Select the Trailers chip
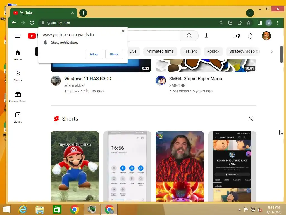286x215 pixels. tap(190, 52)
